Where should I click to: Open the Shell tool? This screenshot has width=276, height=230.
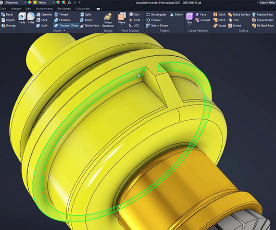click(42, 20)
